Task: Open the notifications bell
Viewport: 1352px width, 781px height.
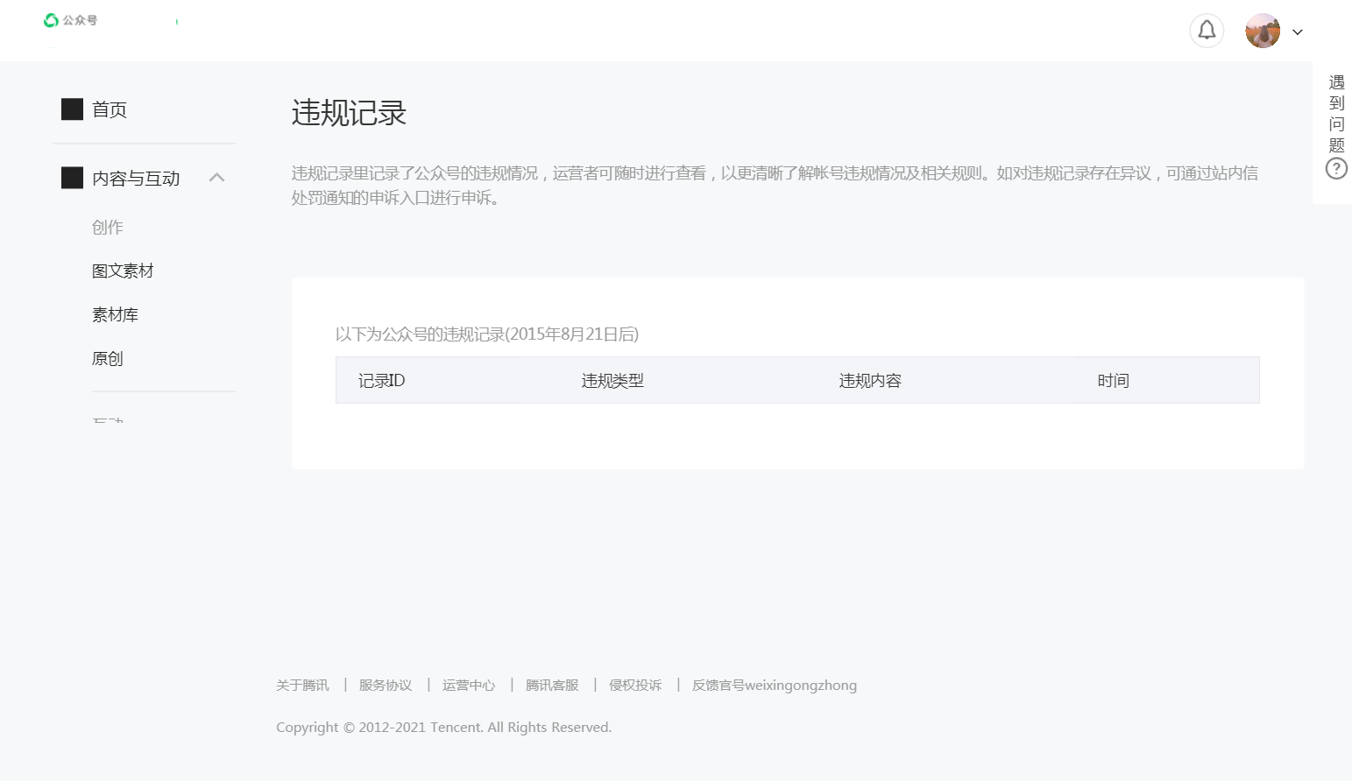Action: pyautogui.click(x=1207, y=31)
